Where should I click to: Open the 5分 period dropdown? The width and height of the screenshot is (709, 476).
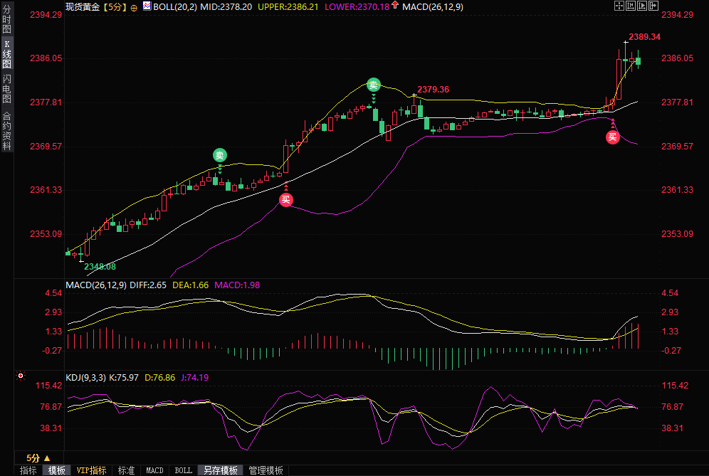[x=38, y=458]
